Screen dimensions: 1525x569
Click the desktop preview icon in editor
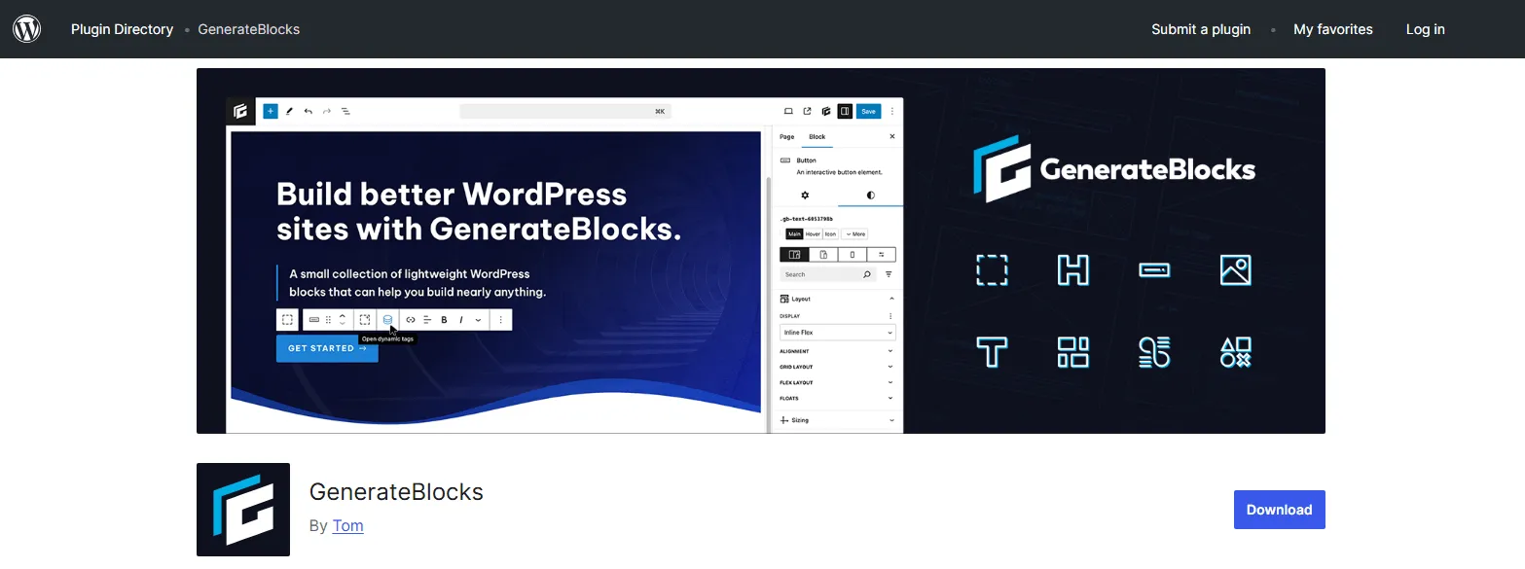pos(788,111)
